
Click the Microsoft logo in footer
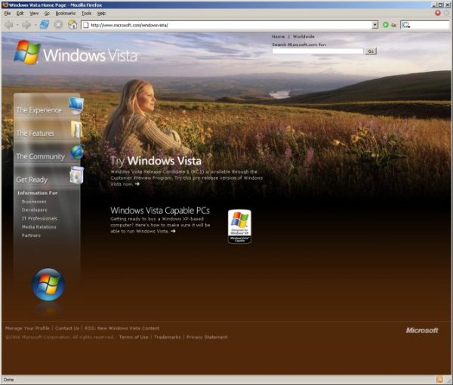(422, 330)
